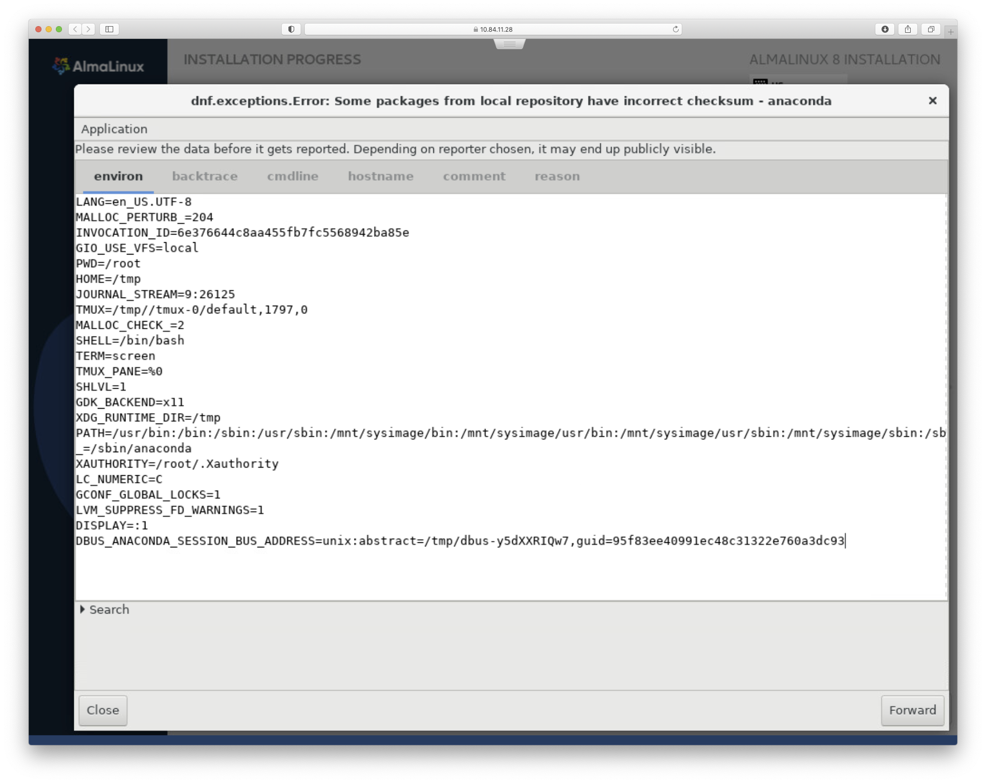Open the hostname tab
The image size is (986, 783).
click(381, 176)
